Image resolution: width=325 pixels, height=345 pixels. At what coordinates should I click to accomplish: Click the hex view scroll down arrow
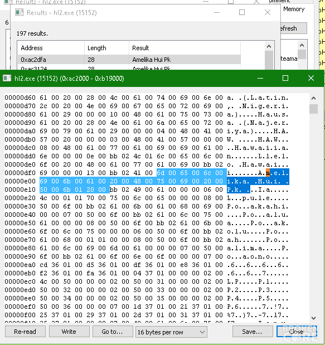[x=313, y=318]
